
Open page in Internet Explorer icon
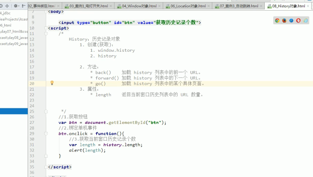point(306,21)
